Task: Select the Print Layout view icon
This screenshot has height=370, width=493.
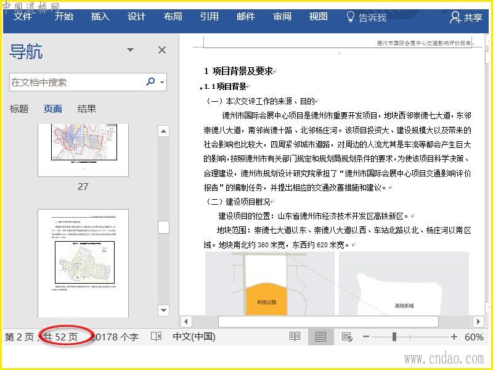Action: point(320,337)
